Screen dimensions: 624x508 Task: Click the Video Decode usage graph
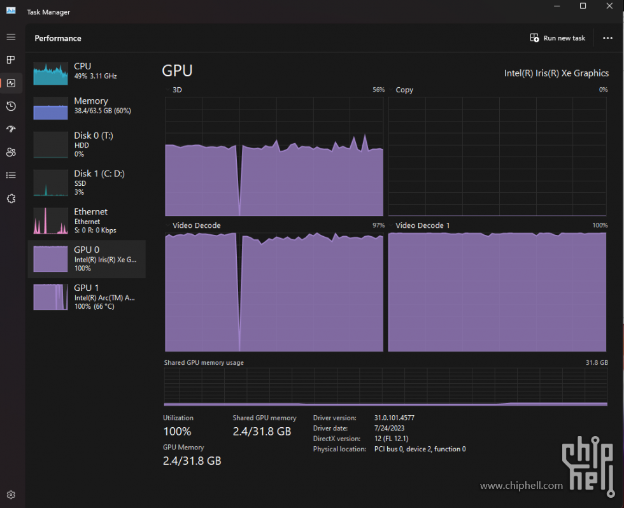click(274, 292)
